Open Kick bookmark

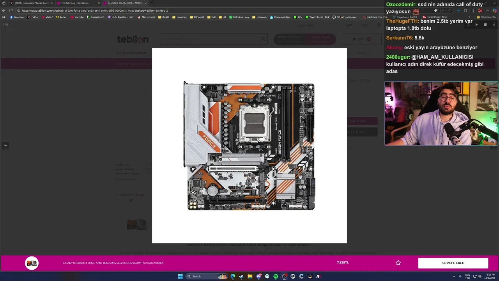coord(298,17)
